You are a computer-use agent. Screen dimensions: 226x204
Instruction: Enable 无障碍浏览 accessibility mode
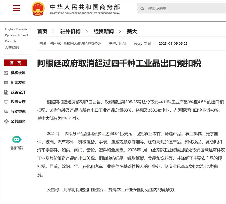point(12,47)
